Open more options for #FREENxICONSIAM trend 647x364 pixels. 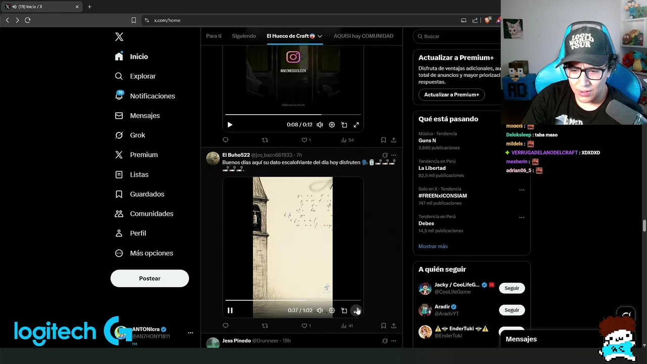(x=522, y=190)
